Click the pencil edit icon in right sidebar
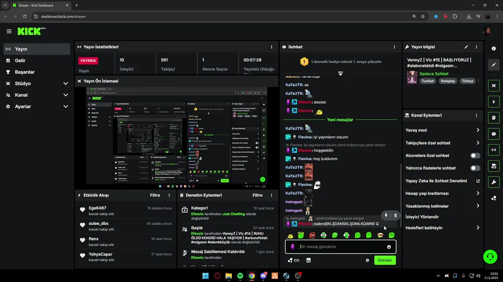Image resolution: width=503 pixels, height=282 pixels. (x=494, y=65)
